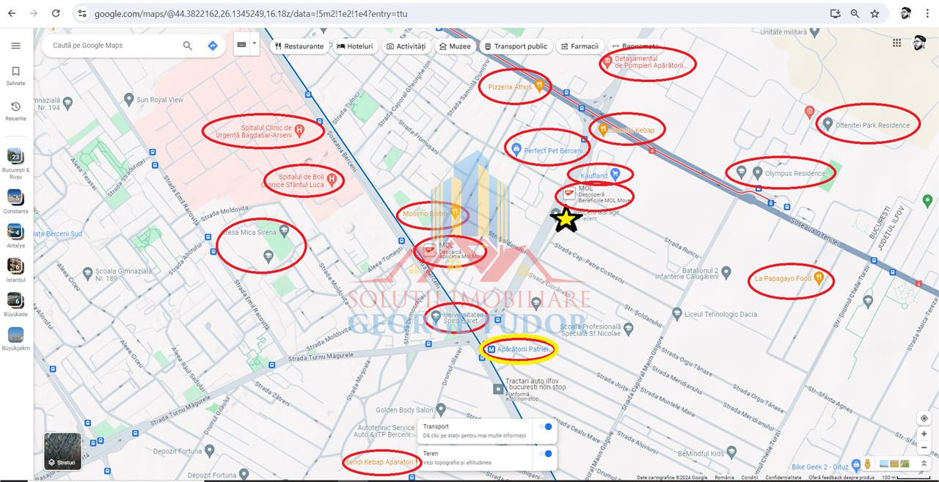Click the Farmacii filter chip
Image resolution: width=939 pixels, height=482 pixels.
pos(580,46)
